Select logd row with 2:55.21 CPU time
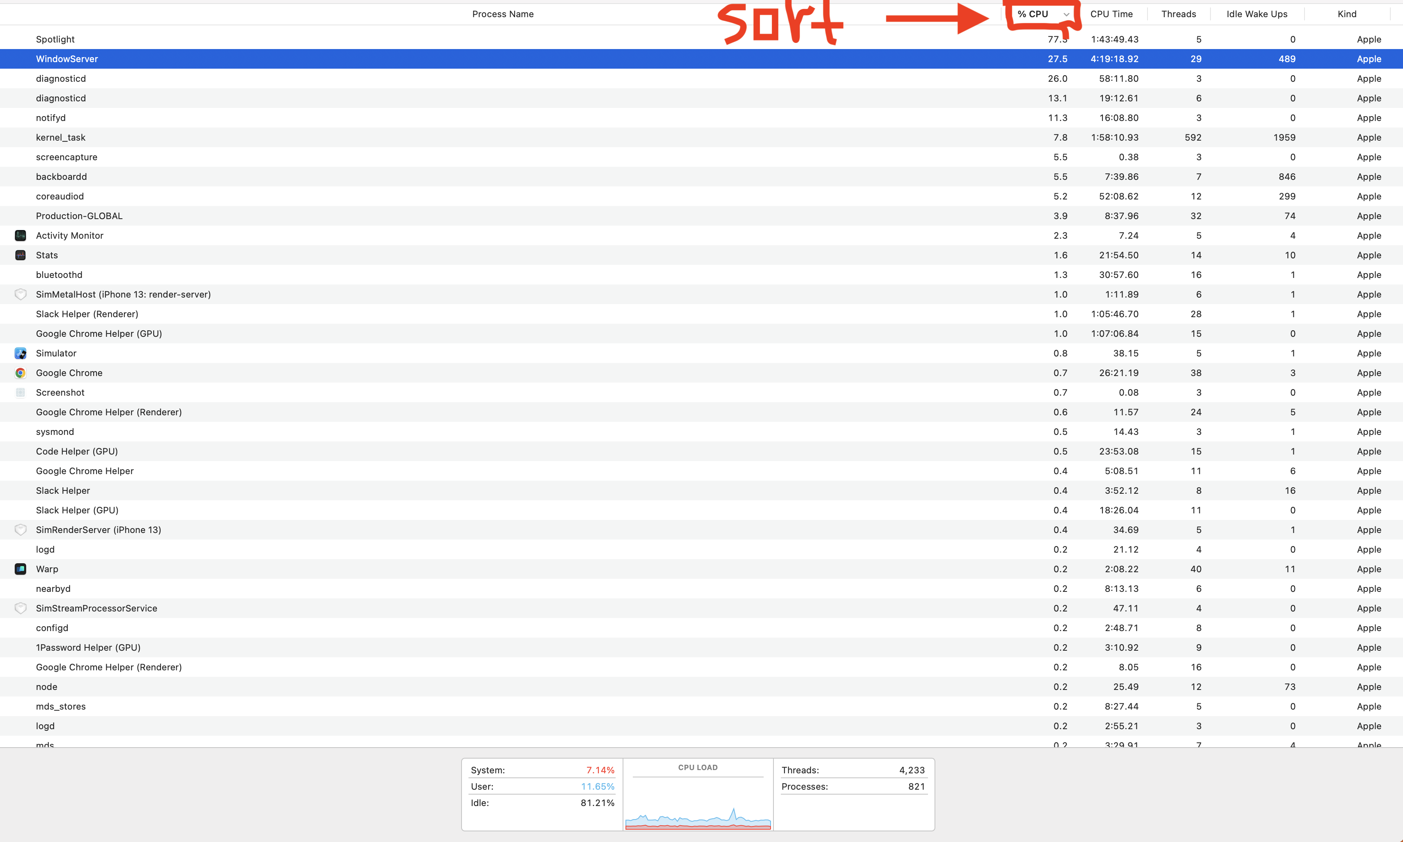Screen dimensions: 1403x842 [x=701, y=726]
